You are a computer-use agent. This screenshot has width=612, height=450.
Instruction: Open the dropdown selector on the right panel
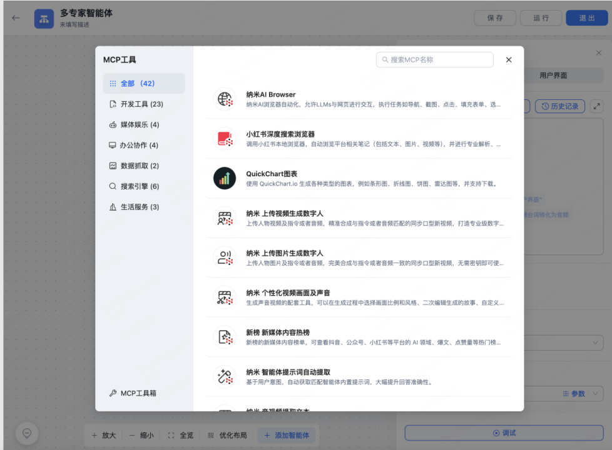click(x=594, y=342)
